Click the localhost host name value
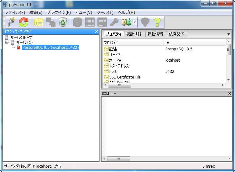The height and width of the screenshot is (172, 235). (x=173, y=60)
